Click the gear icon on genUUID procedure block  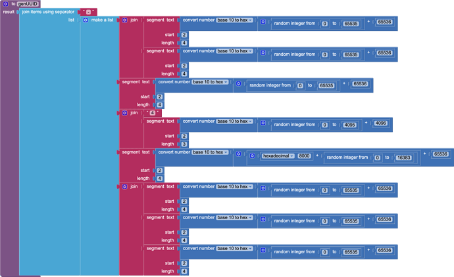point(6,4)
